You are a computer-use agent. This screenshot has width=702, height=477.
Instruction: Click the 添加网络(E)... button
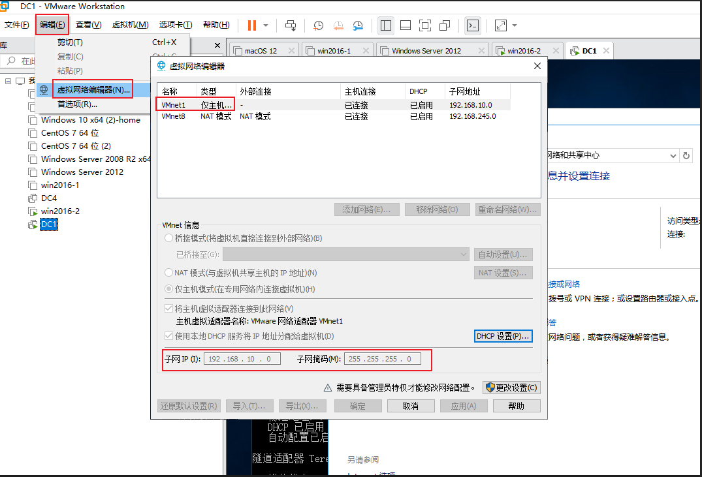(366, 209)
